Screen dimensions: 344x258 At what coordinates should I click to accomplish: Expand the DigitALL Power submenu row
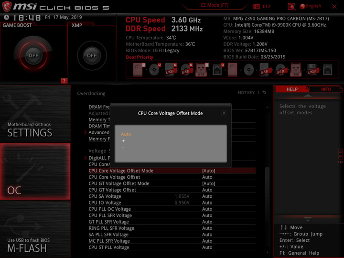[97, 158]
